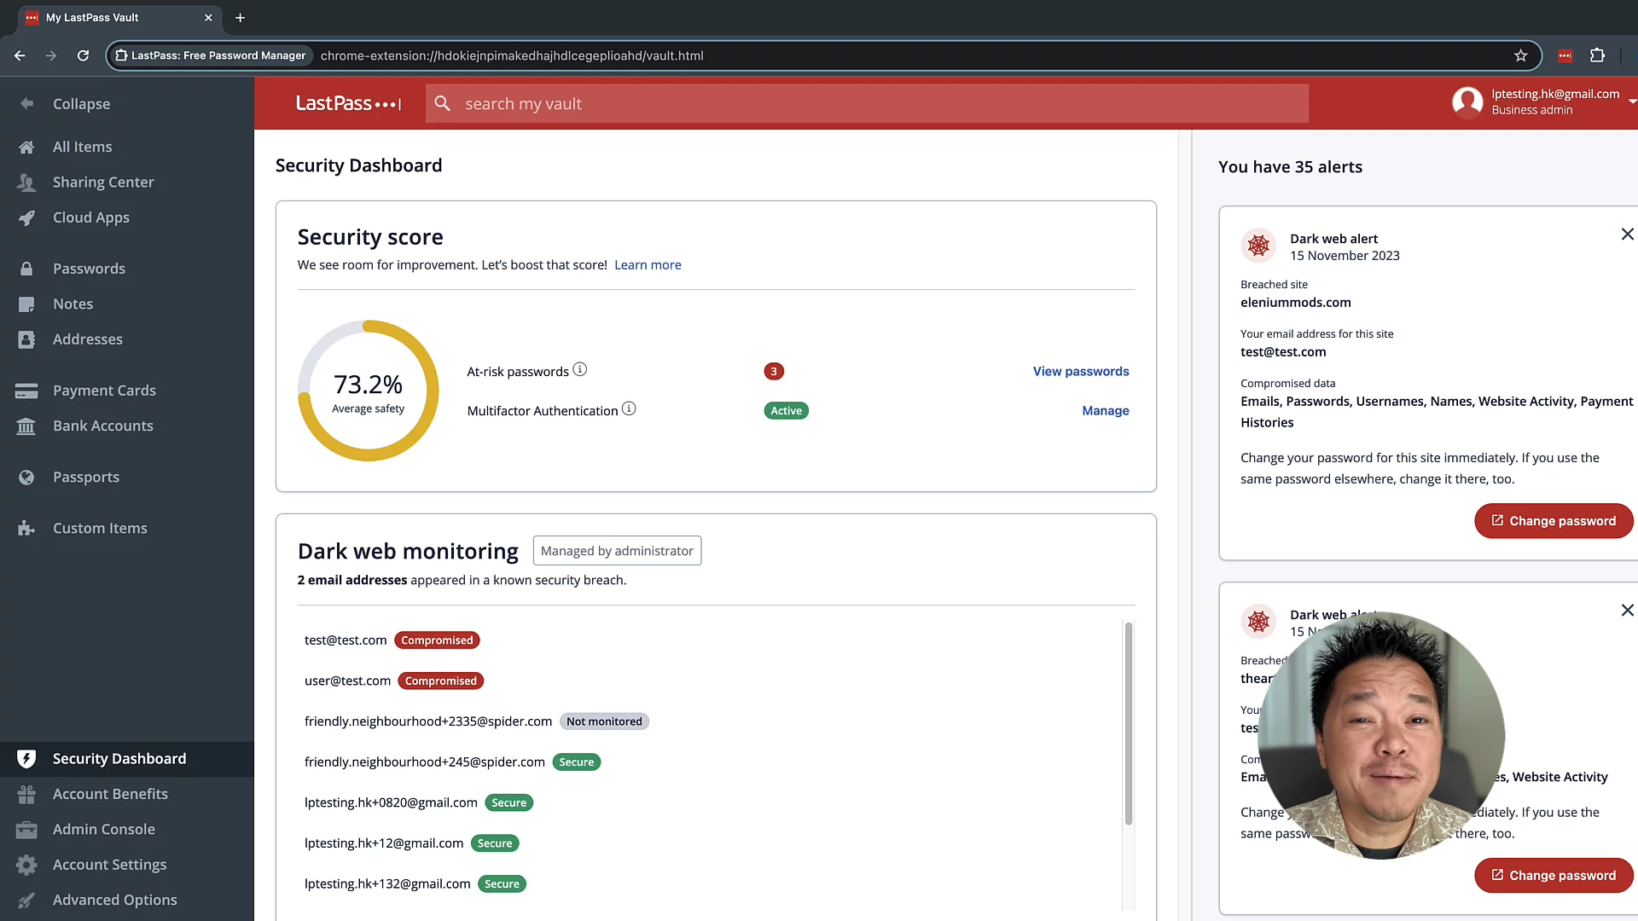Collapse the left sidebar
Screen dimensions: 1638x921
[x=81, y=103]
